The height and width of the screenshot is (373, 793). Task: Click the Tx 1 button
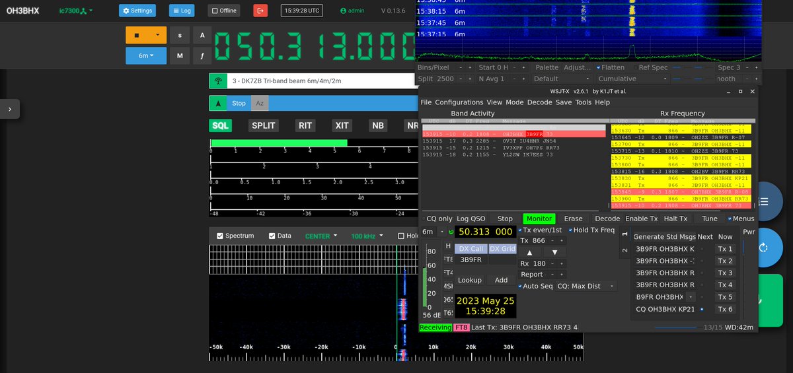pos(725,249)
